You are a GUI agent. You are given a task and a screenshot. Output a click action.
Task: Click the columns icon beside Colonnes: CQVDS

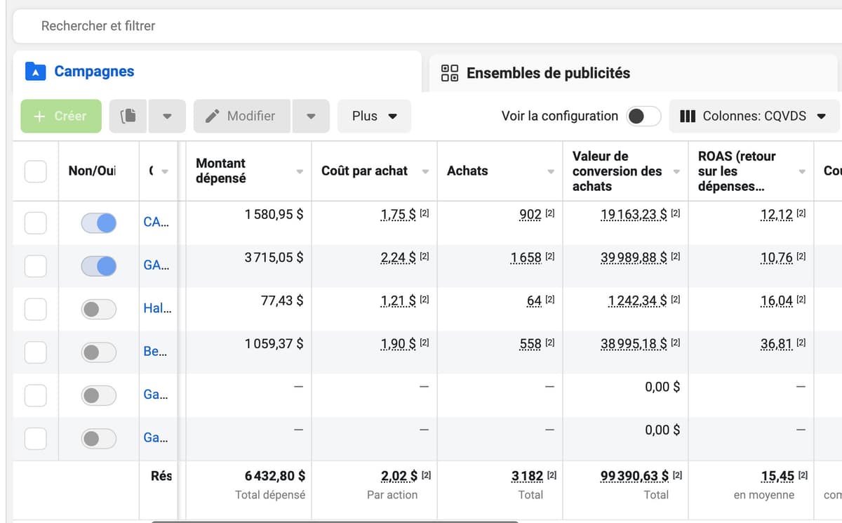click(688, 116)
